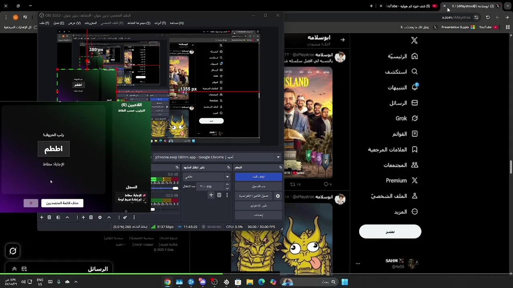Move the source up with the sources arrow

coord(109,218)
